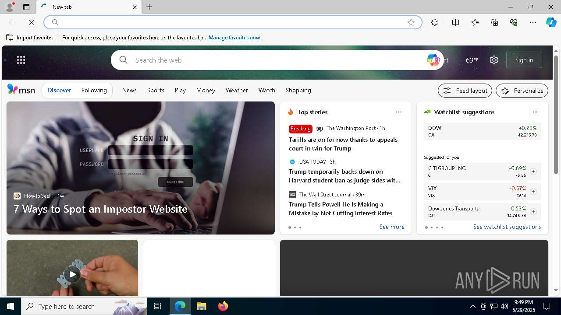Open the Tariffs appeals court story
Image resolution: width=561 pixels, height=315 pixels.
pyautogui.click(x=343, y=144)
